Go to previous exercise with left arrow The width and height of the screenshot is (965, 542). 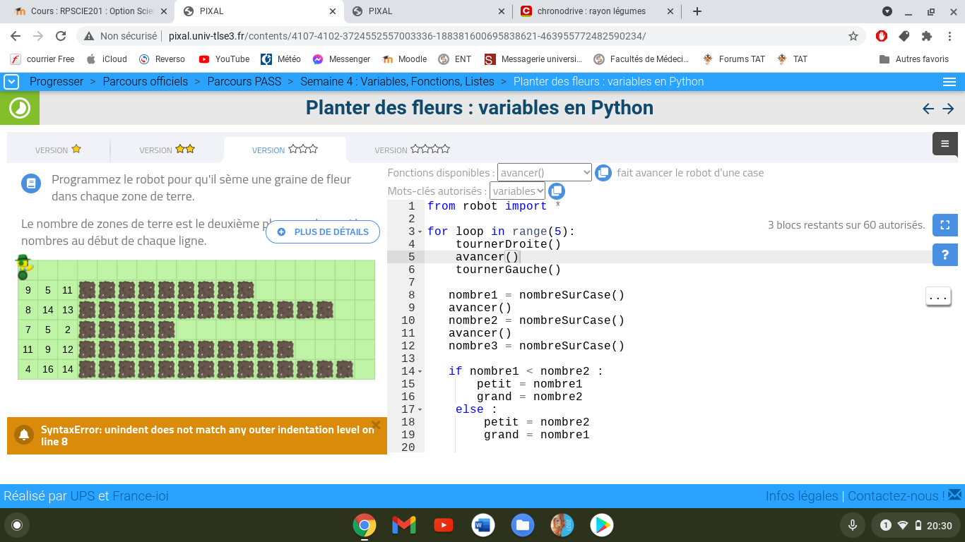pos(928,109)
